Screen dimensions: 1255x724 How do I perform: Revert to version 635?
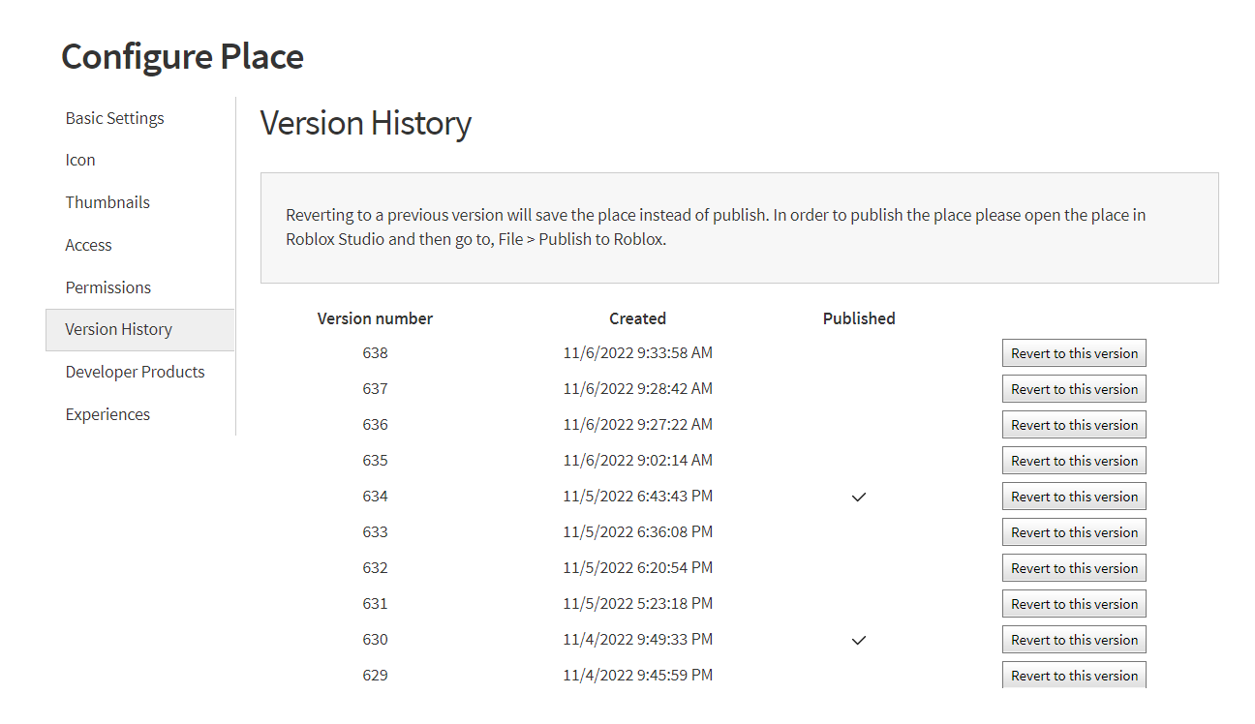click(x=1074, y=461)
